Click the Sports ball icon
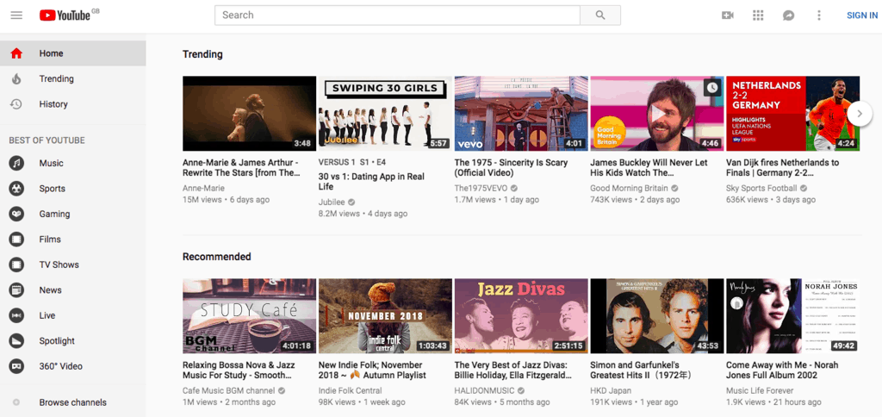The height and width of the screenshot is (417, 882). pos(16,189)
